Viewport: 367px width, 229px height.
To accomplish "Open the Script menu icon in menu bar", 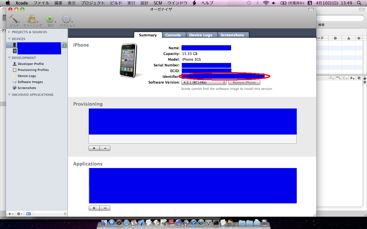I will point(194,3).
